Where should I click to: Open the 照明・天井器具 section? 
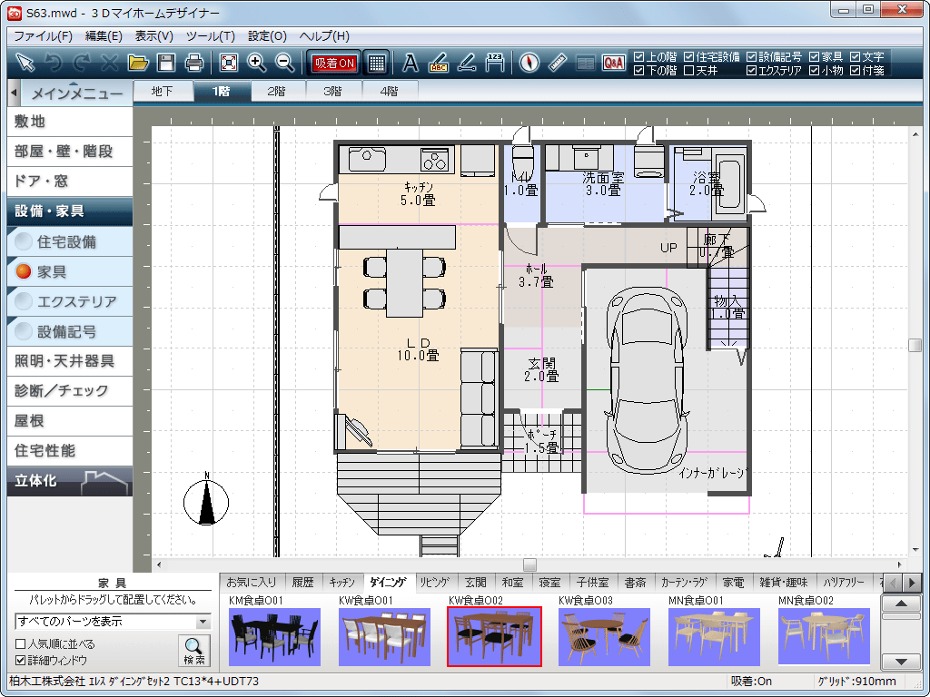pyautogui.click(x=70, y=361)
